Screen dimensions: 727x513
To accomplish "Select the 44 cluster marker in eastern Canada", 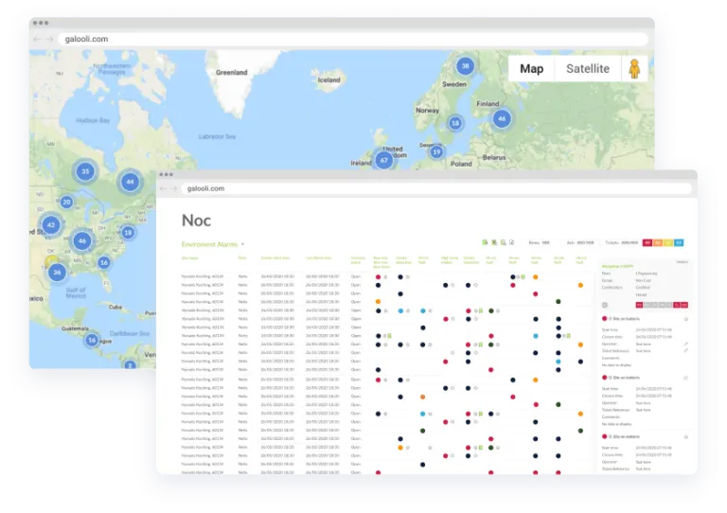I will tap(131, 182).
